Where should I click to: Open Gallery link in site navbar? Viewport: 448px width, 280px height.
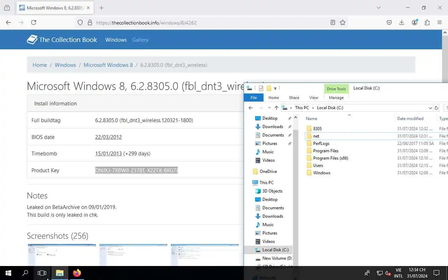pyautogui.click(x=140, y=40)
